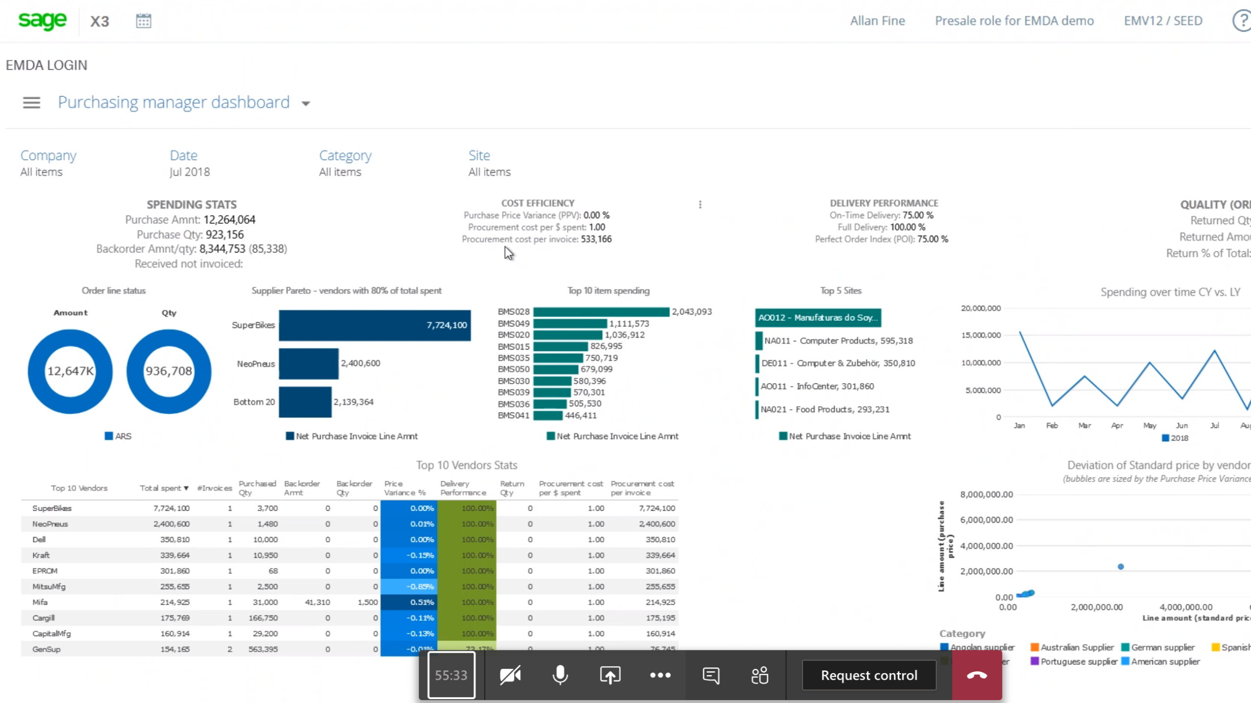Toggle the 2018 series legend swatch
Viewport: 1251px width, 703px height.
point(1165,438)
